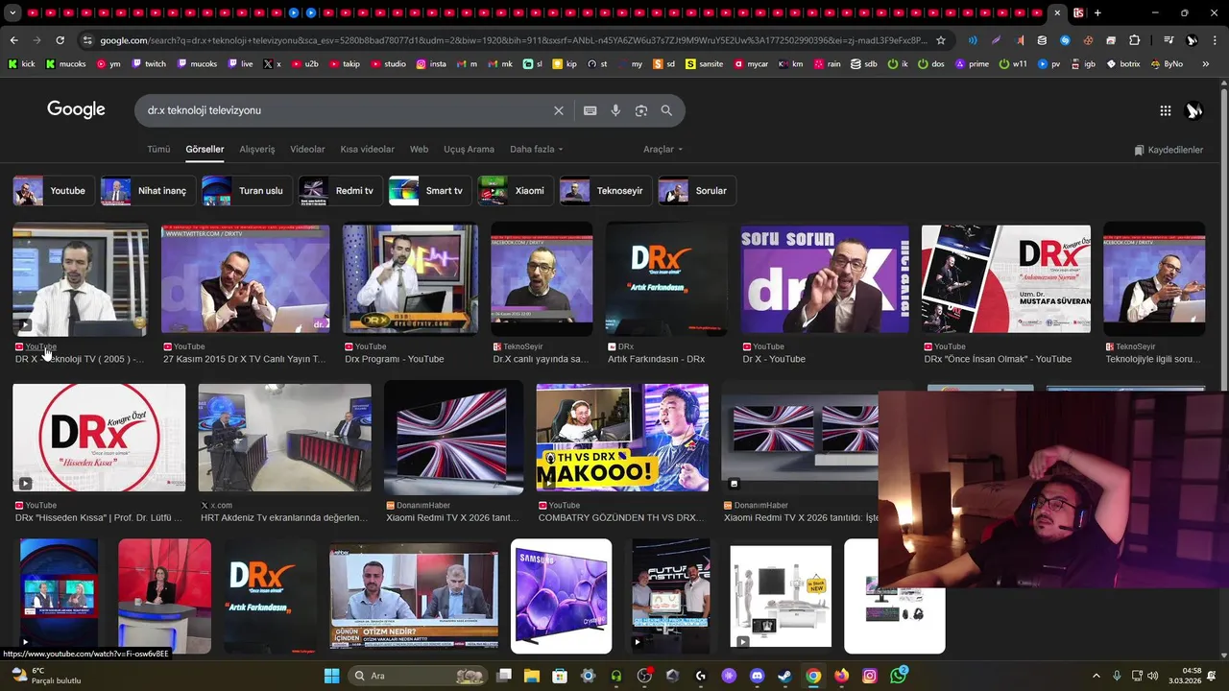Switch to the Alışveriş tab
Viewport: 1229px width, 691px height.
257,150
